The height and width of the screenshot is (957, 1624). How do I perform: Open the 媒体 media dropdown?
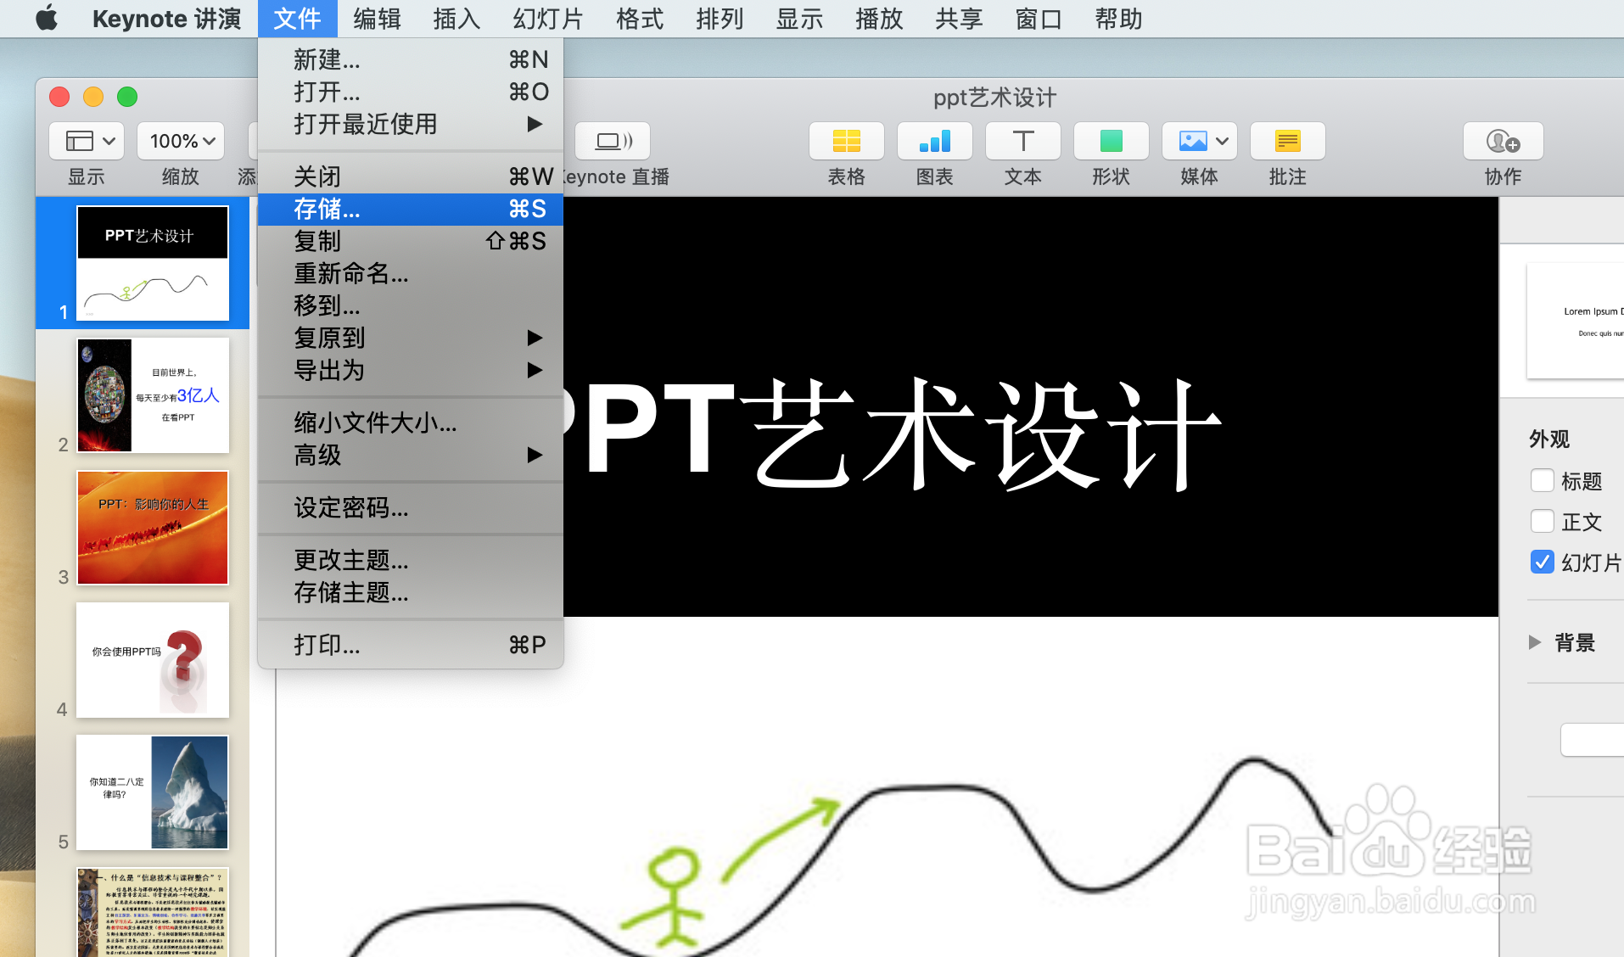coord(1199,141)
